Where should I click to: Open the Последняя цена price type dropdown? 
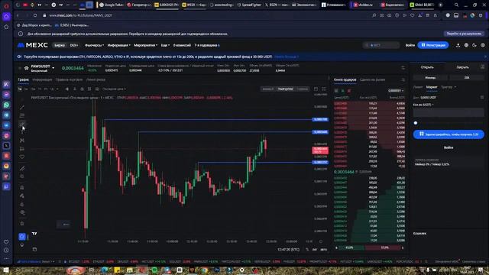(114, 89)
